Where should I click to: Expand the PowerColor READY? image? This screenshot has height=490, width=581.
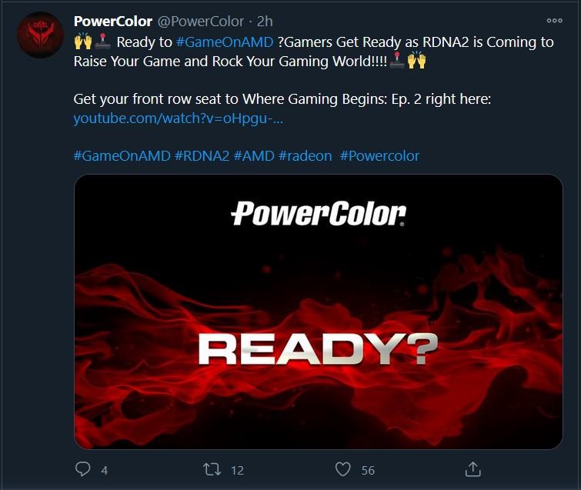click(x=319, y=312)
